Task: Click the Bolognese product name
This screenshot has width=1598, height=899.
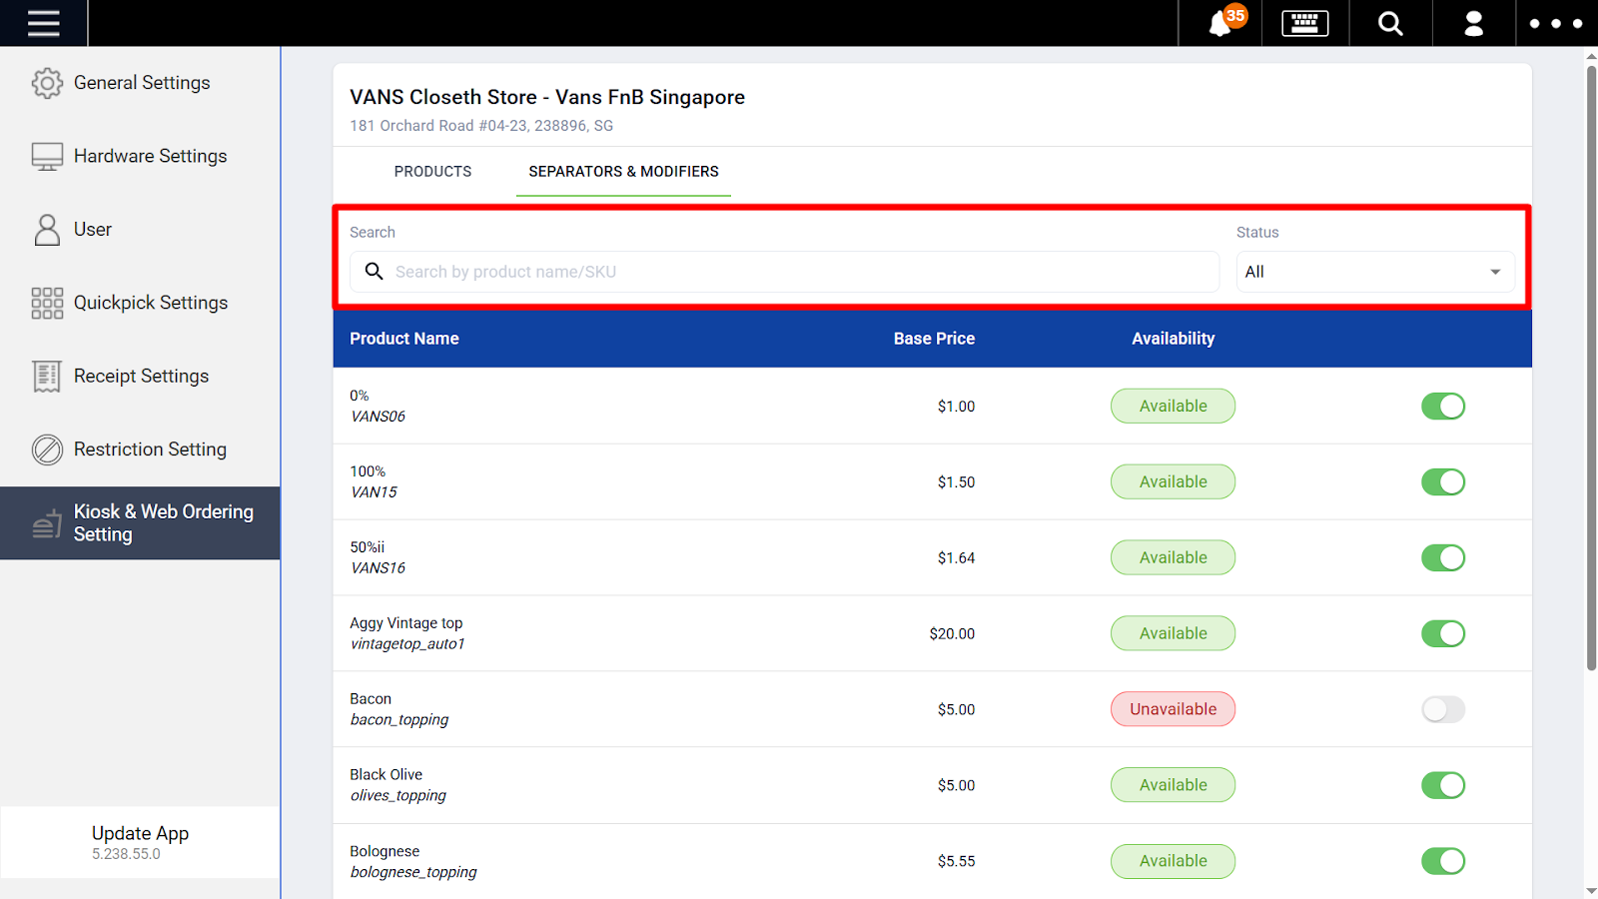Action: 385,852
